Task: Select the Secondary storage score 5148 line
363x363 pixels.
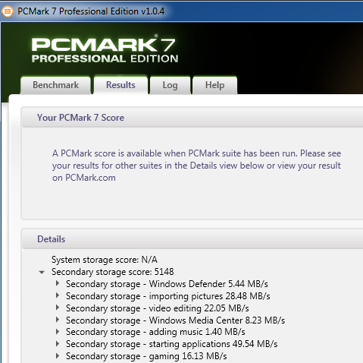Action: click(113, 272)
